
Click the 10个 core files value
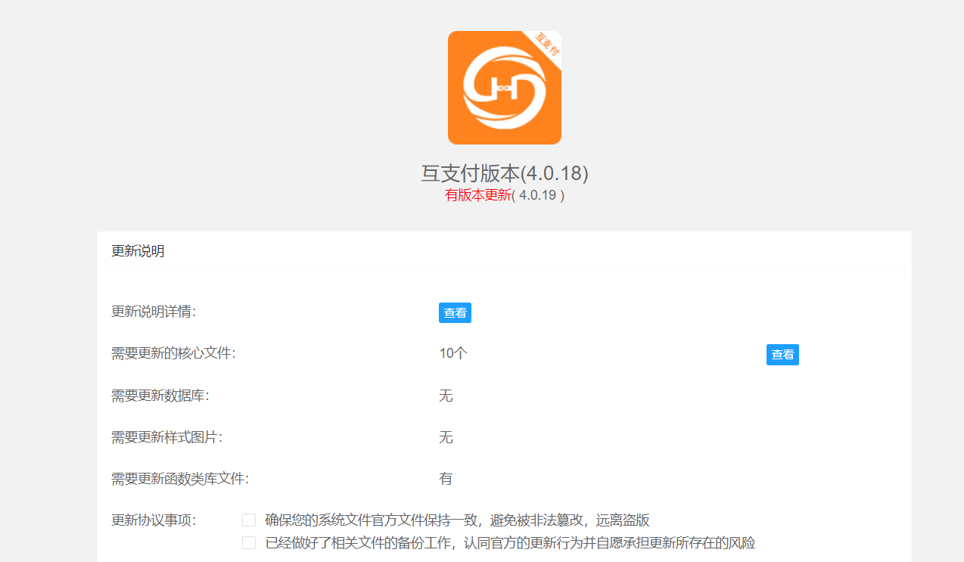(453, 353)
